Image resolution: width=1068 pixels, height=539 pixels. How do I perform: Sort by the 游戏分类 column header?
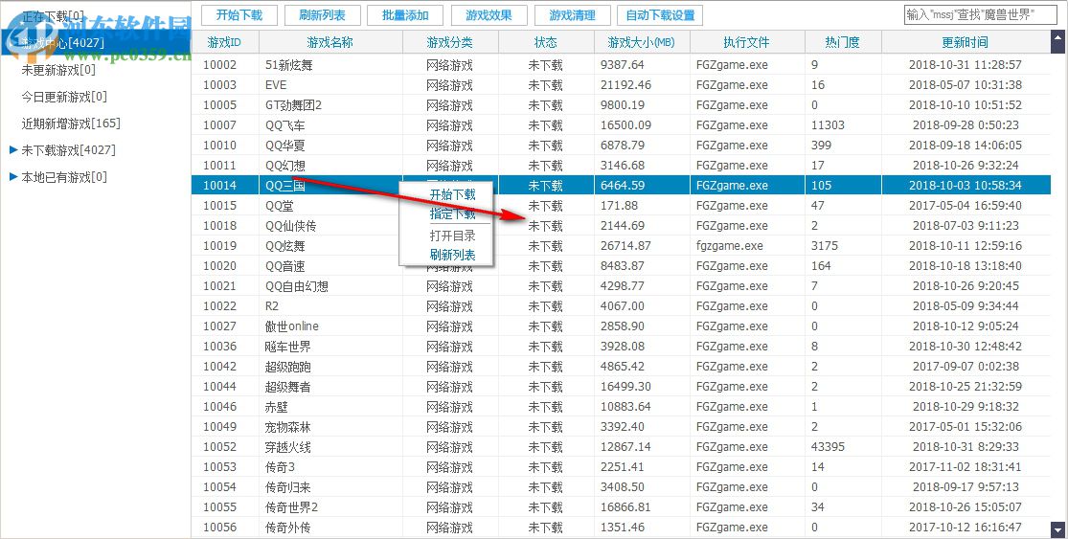tap(450, 42)
